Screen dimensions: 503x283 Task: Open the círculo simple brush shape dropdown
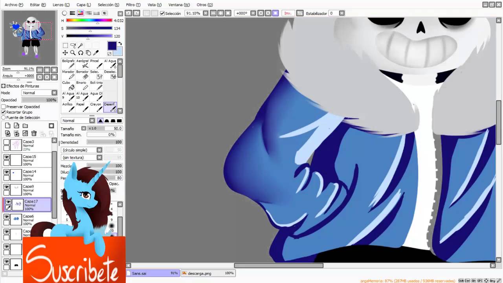coord(82,150)
